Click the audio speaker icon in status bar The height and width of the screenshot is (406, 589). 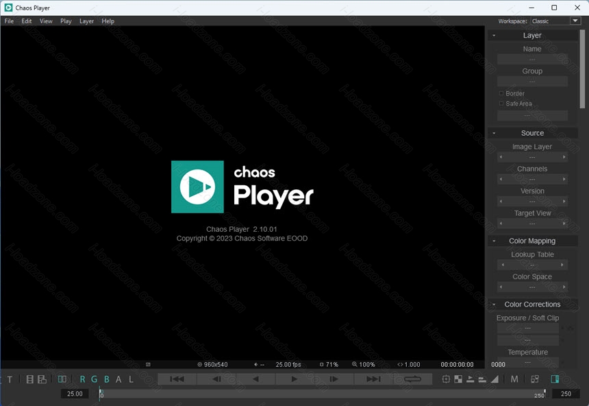(256, 364)
